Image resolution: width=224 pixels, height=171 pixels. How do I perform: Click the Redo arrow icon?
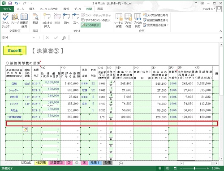coord(24,3)
